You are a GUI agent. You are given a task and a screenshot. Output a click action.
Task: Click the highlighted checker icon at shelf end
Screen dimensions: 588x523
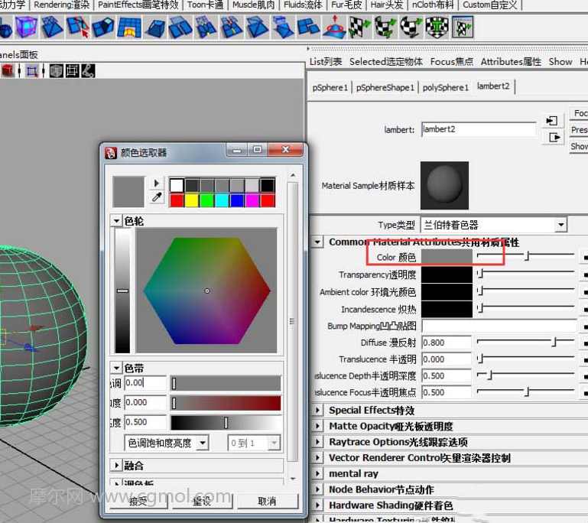(x=462, y=28)
